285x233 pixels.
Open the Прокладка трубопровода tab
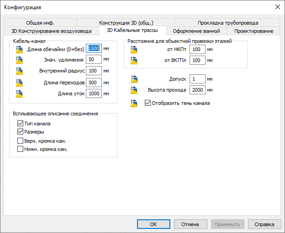(x=228, y=23)
